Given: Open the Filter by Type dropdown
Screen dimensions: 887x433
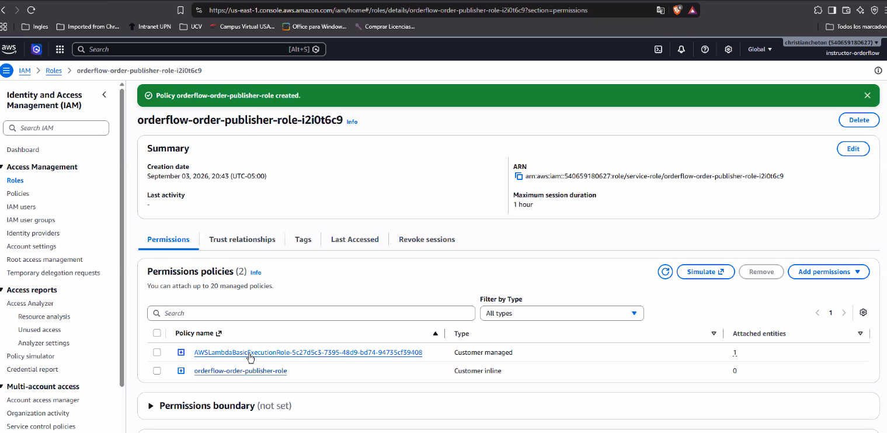Looking at the screenshot, I should 562,313.
